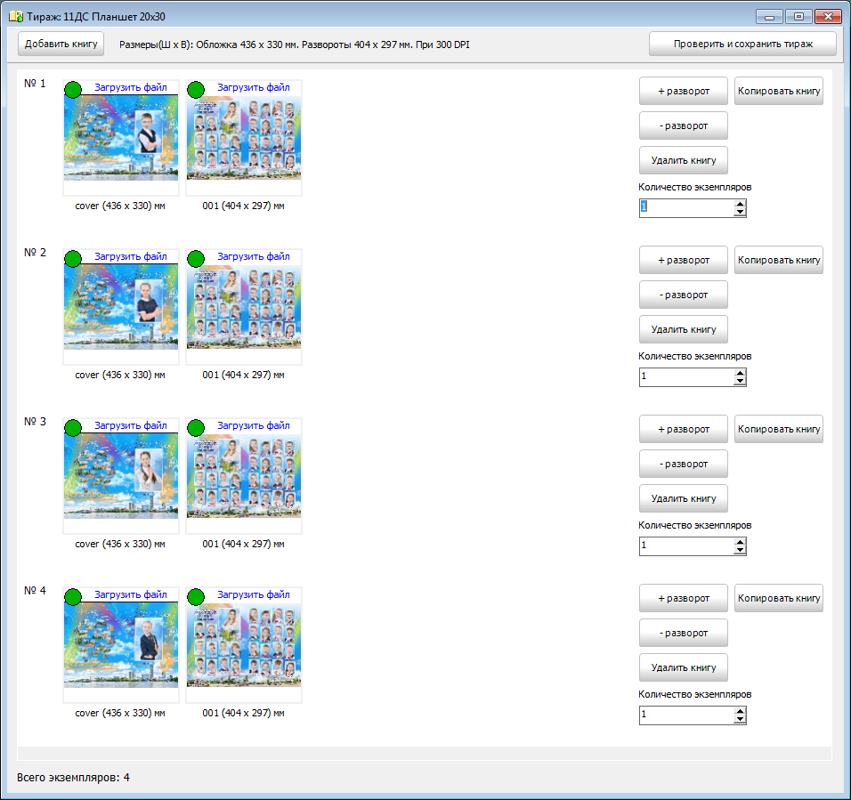Add a spread to book 1 with '+ разворот'
The height and width of the screenshot is (800, 851).
tap(683, 91)
